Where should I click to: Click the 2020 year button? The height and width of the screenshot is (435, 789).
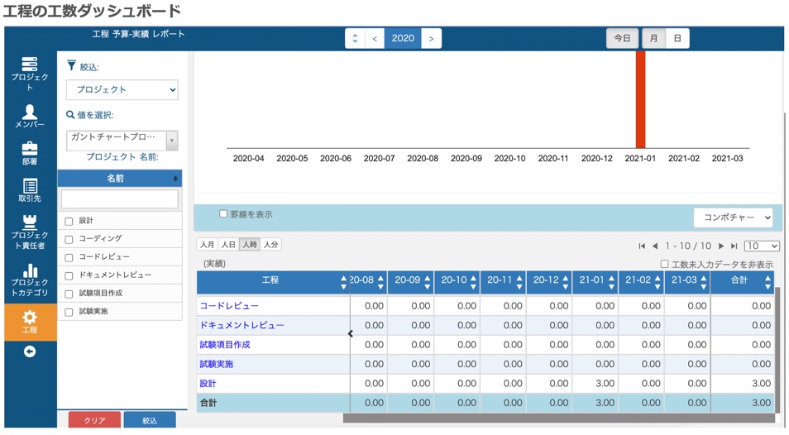(403, 38)
